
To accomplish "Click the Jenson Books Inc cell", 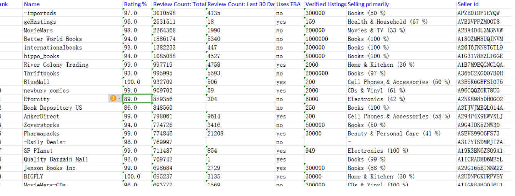I will coord(50,168).
